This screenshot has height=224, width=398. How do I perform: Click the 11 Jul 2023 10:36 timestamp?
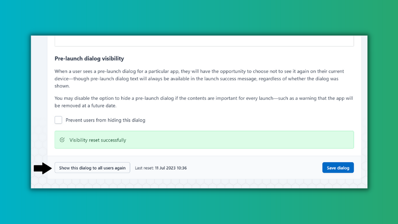click(171, 168)
